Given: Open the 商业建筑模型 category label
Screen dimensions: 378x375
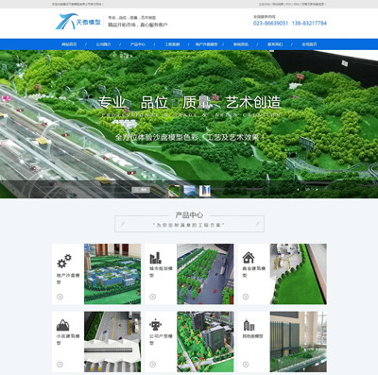Looking at the screenshot, I should coord(253,272).
